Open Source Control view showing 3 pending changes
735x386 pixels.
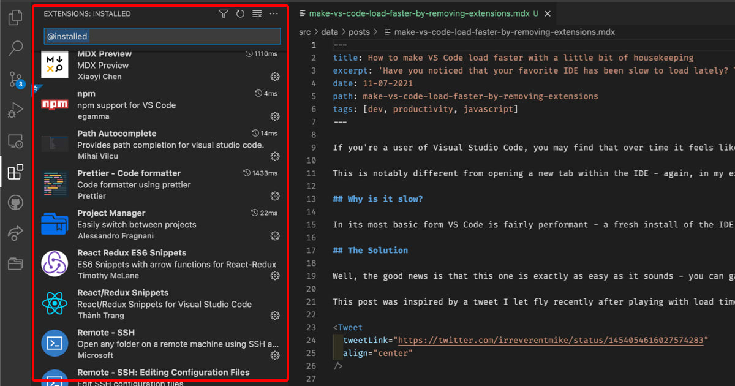(x=15, y=78)
